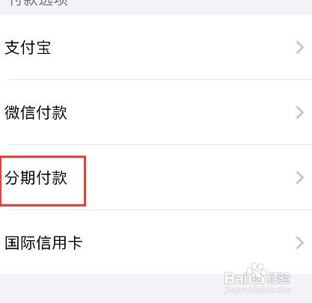
Task: Select the 支付宝 payment label
Action: [x=28, y=48]
